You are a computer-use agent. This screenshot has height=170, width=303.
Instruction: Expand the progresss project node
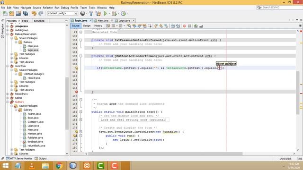click(8, 26)
